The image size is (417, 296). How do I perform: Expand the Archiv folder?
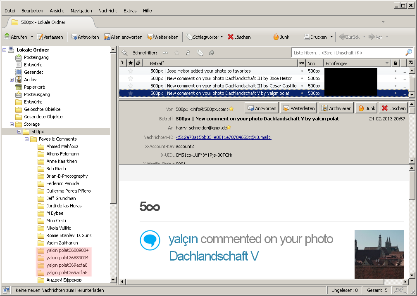(12, 80)
